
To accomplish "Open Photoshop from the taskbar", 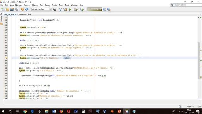I will click(x=76, y=111).
